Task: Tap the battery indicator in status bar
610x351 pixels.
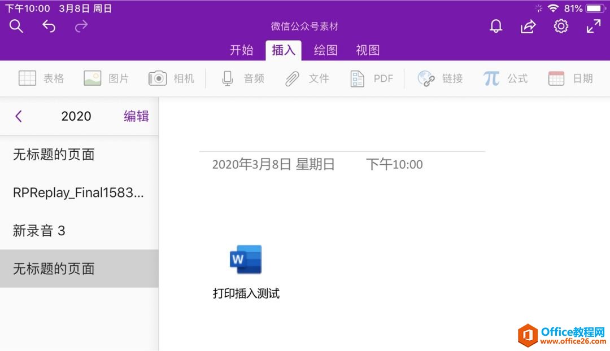Action: pos(595,8)
